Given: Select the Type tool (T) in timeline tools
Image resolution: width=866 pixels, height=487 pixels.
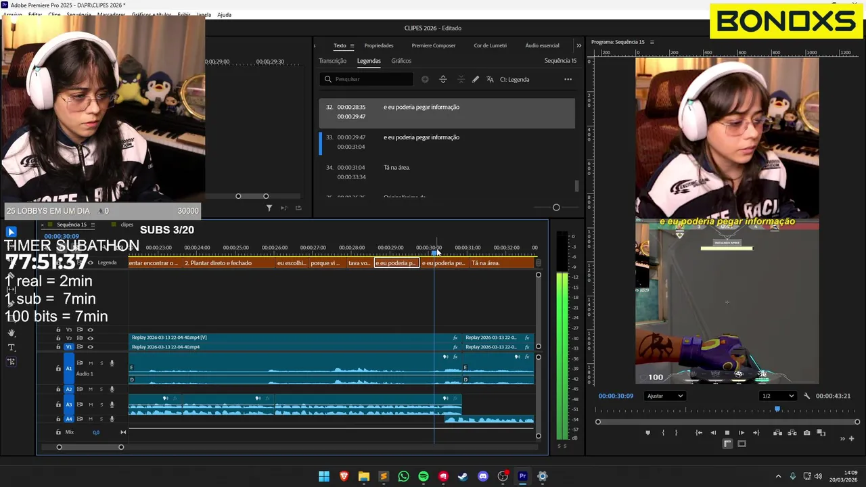Looking at the screenshot, I should (x=12, y=347).
